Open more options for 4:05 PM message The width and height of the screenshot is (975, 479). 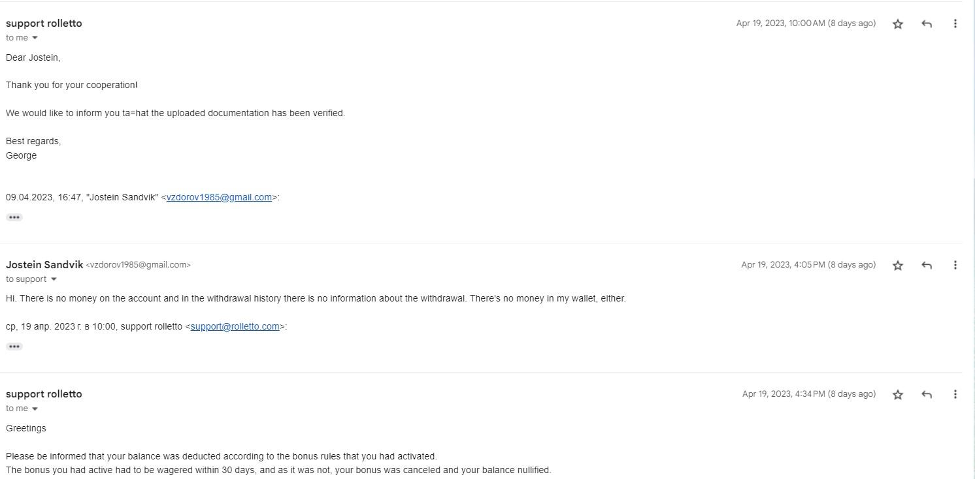click(955, 266)
